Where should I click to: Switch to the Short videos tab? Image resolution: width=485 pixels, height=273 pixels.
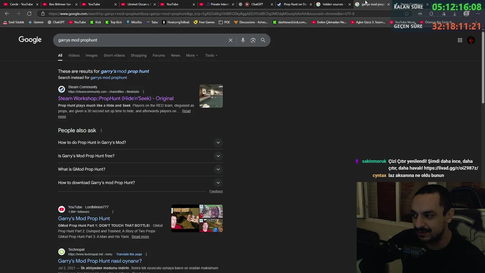(x=114, y=55)
